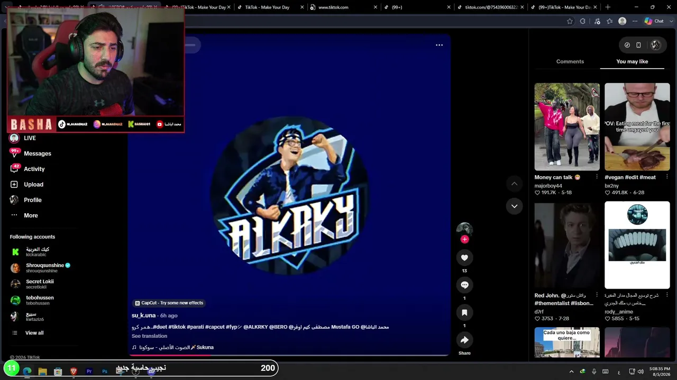Viewport: 677px width, 380px height.
Task: Go to the next video with down arrow
Action: pos(514,206)
